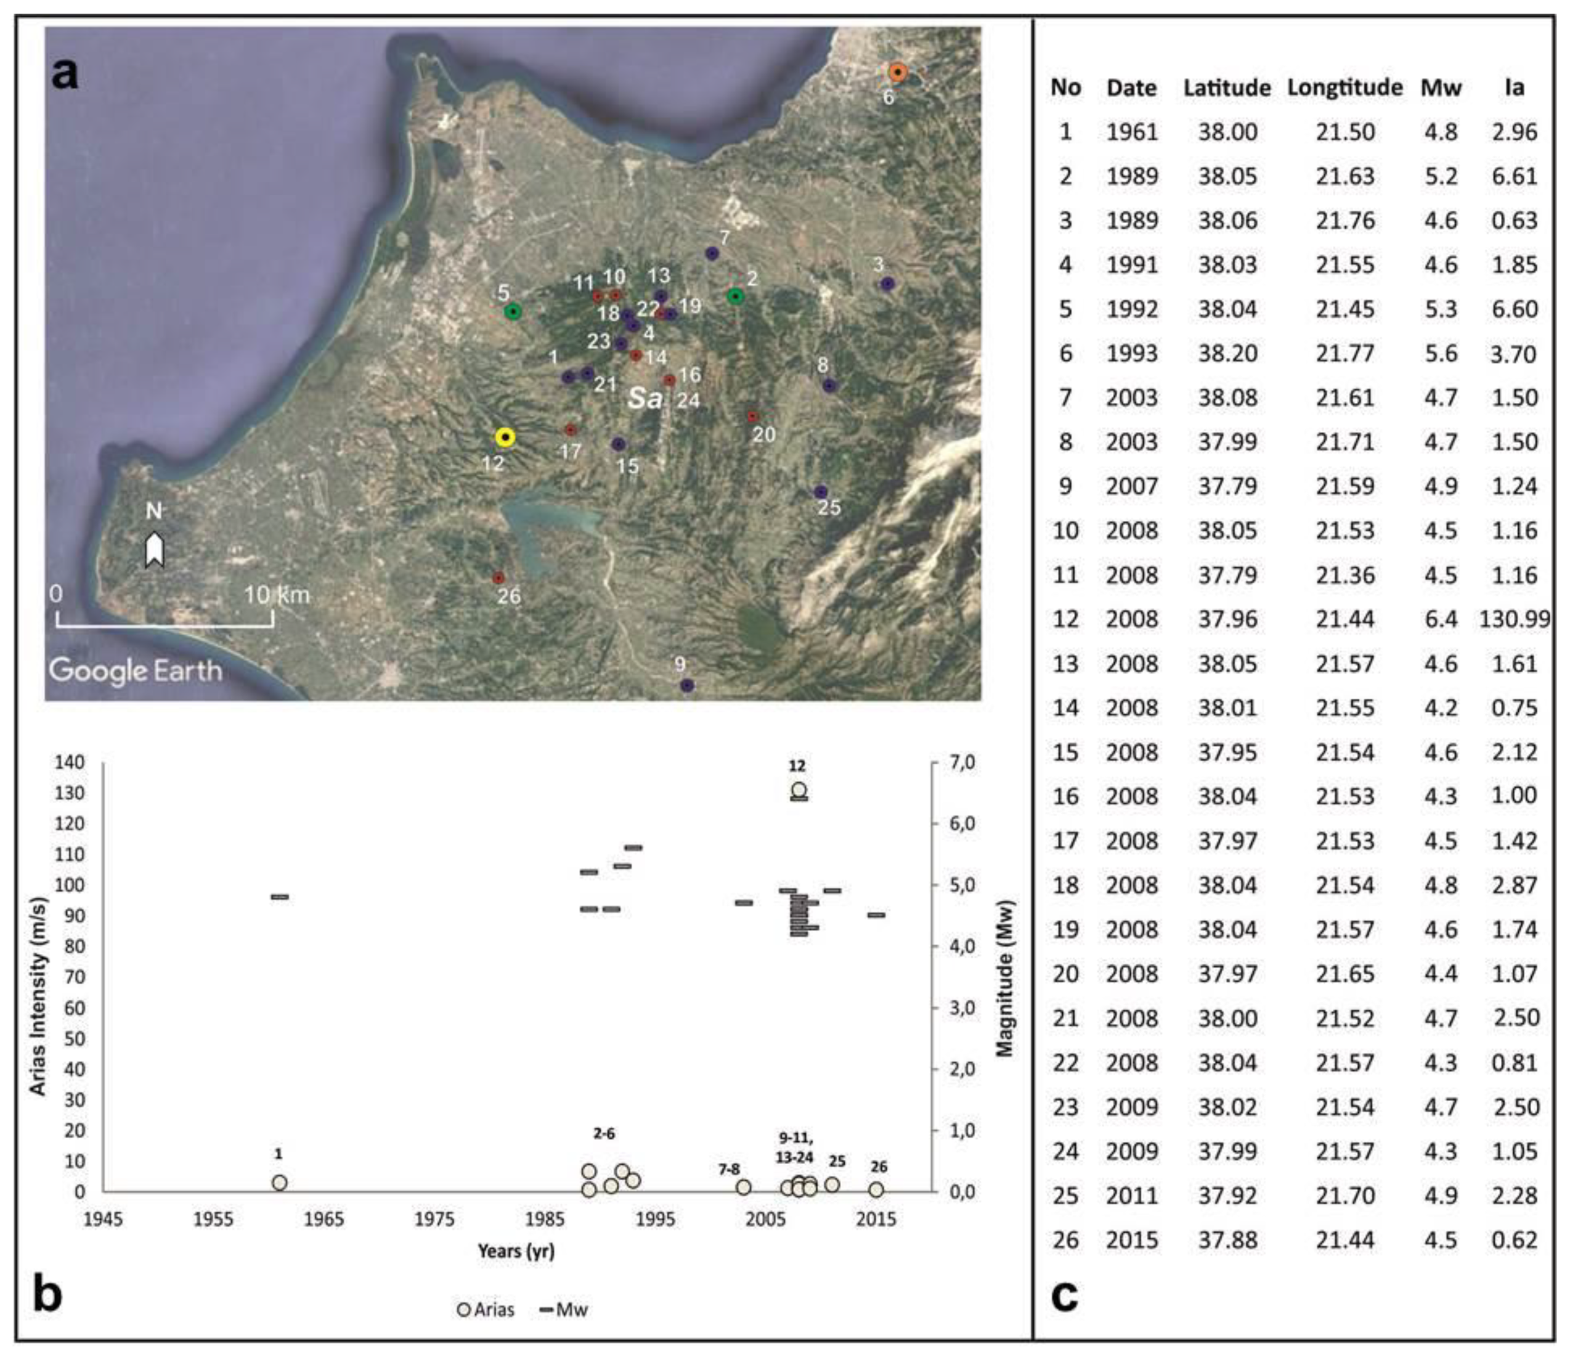Click the 10 km scale bar
Image resolution: width=1570 pixels, height=1357 pixels.
pos(165,626)
